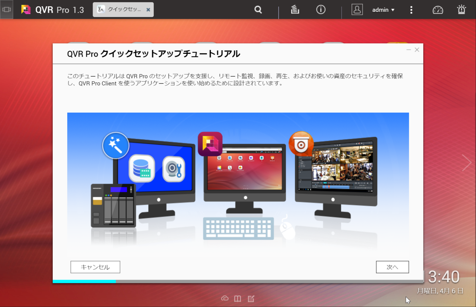Click the cloud icon at desktop bottom
Screen dimensions: 476x307
tap(225, 298)
